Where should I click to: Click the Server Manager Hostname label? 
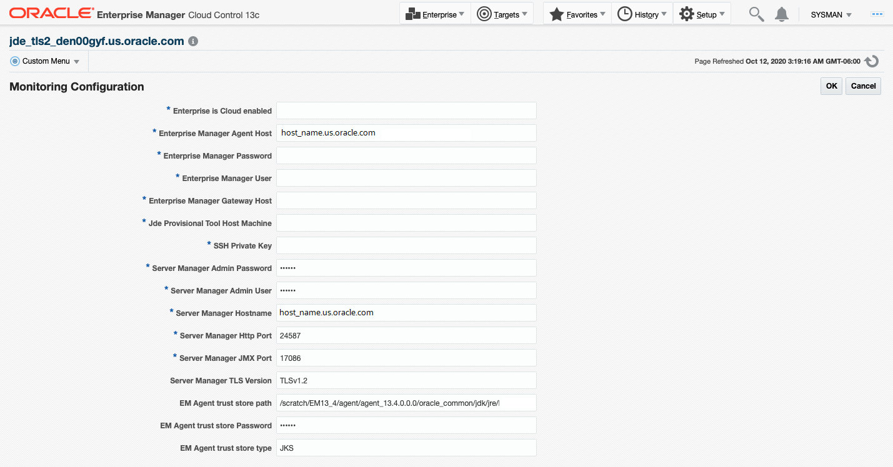(224, 313)
